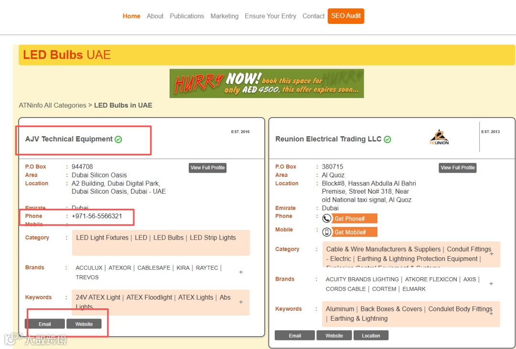516x349 pixels.
Task: Click the CORTEM brand
Action: [384, 289]
